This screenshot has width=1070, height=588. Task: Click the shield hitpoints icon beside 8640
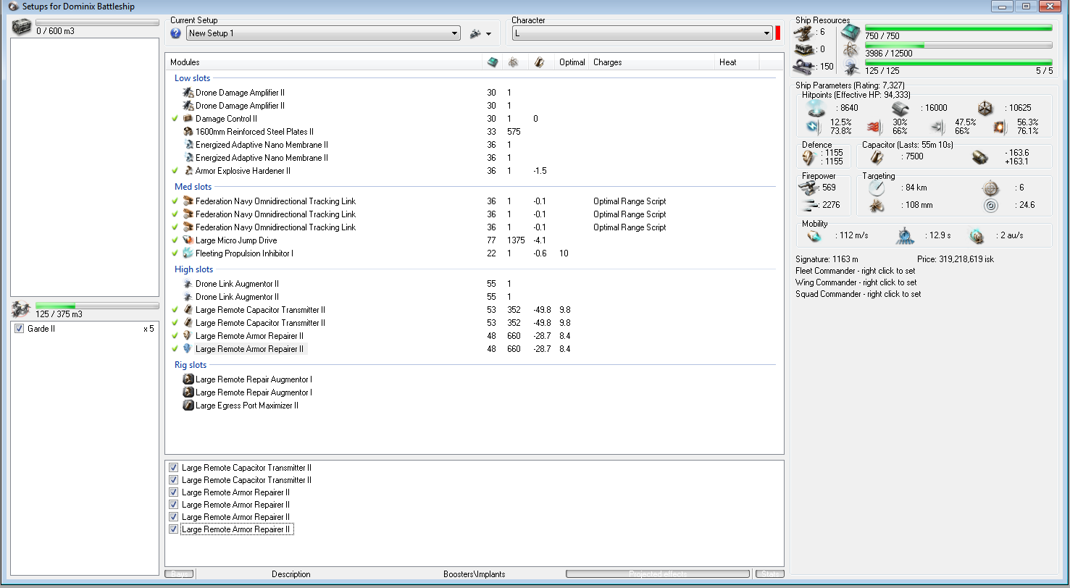coord(816,109)
